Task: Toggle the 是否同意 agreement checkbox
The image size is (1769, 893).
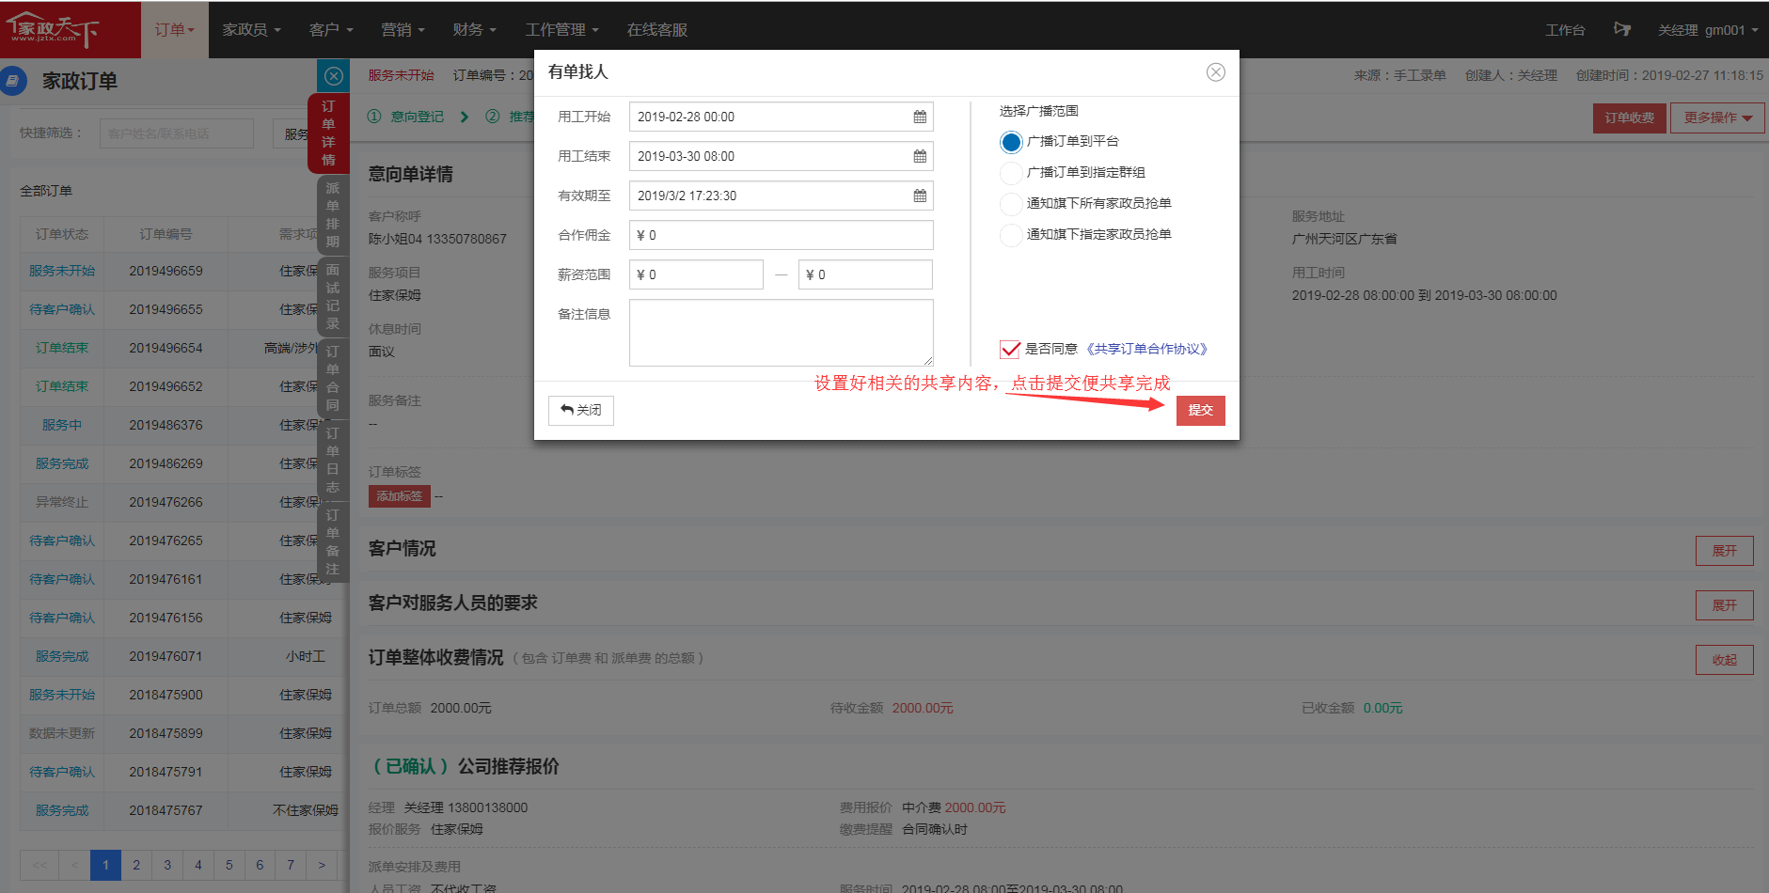Action: pyautogui.click(x=1010, y=349)
